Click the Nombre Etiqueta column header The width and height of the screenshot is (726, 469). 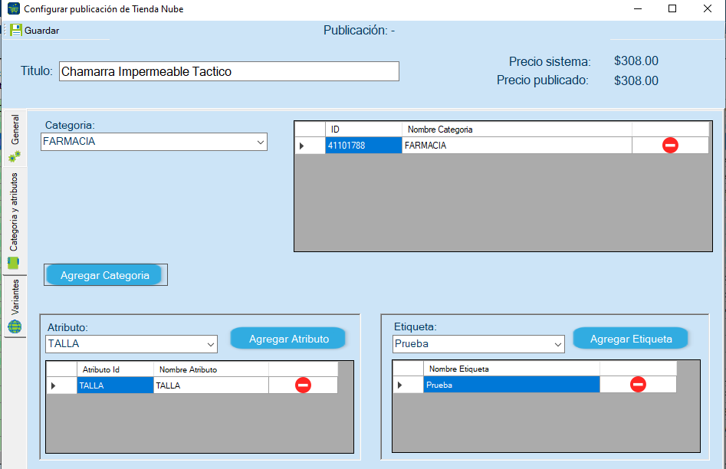pos(511,369)
